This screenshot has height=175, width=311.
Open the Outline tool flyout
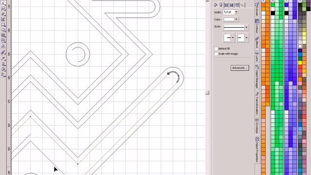point(3,64)
